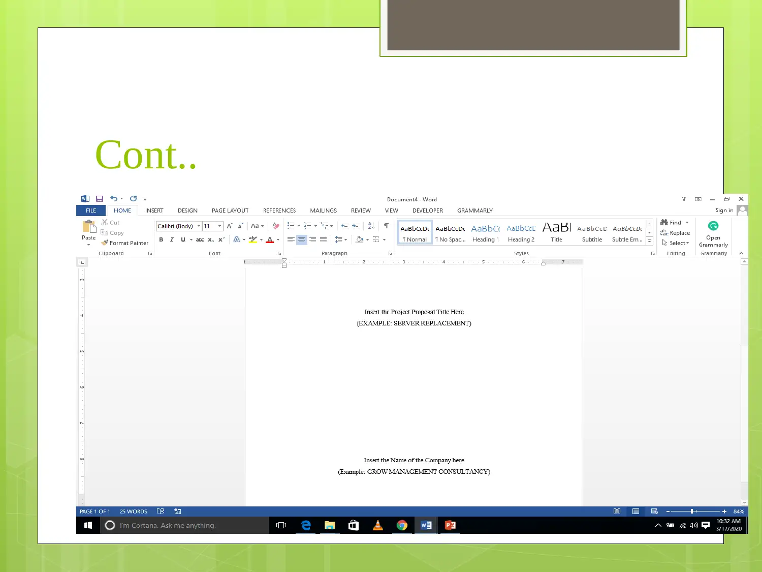Click the Cortana search box on taskbar
Viewport: 762px width, 572px height.
coord(185,525)
